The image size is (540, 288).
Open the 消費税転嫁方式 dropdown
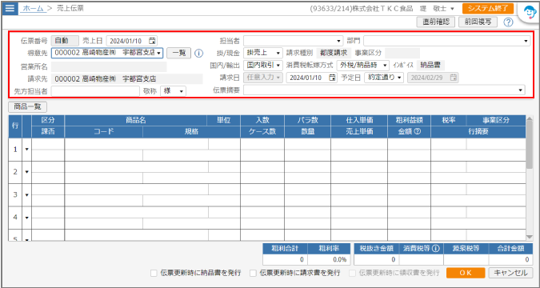coord(363,65)
